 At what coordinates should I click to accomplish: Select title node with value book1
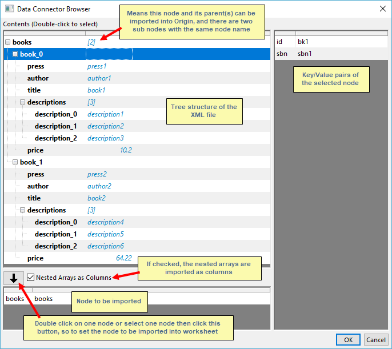(137, 90)
